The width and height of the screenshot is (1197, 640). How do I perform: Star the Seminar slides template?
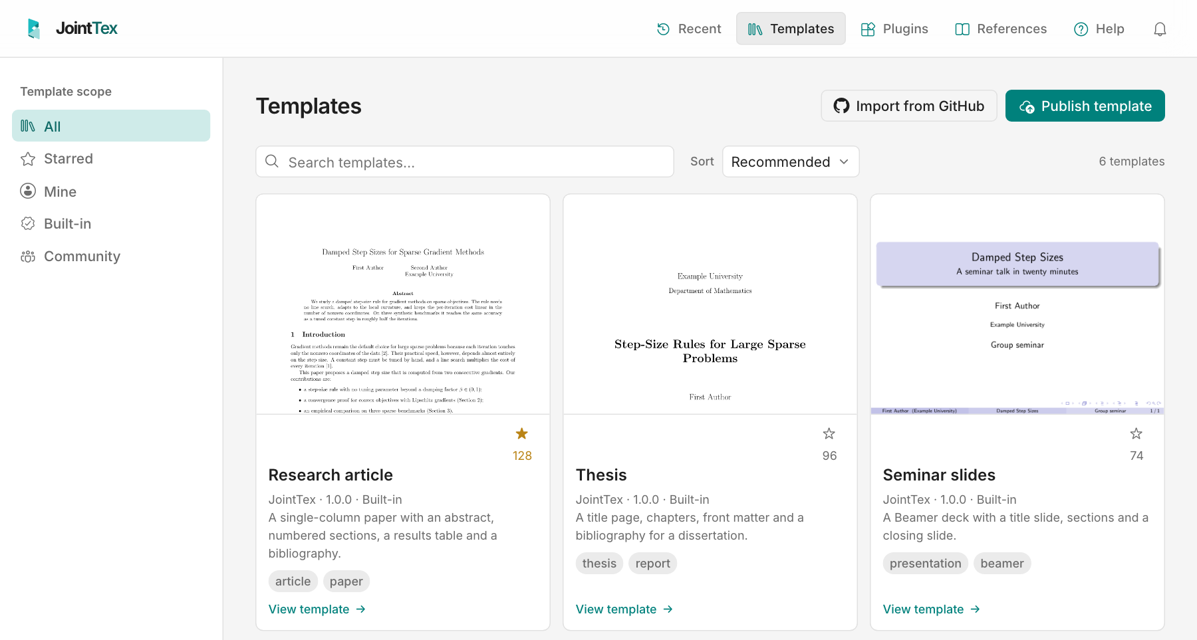[x=1136, y=434]
